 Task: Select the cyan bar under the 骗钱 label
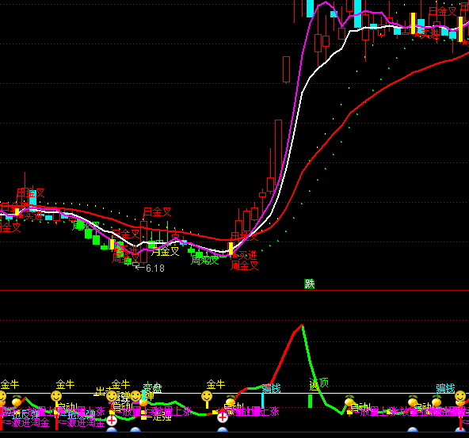(x=262, y=401)
